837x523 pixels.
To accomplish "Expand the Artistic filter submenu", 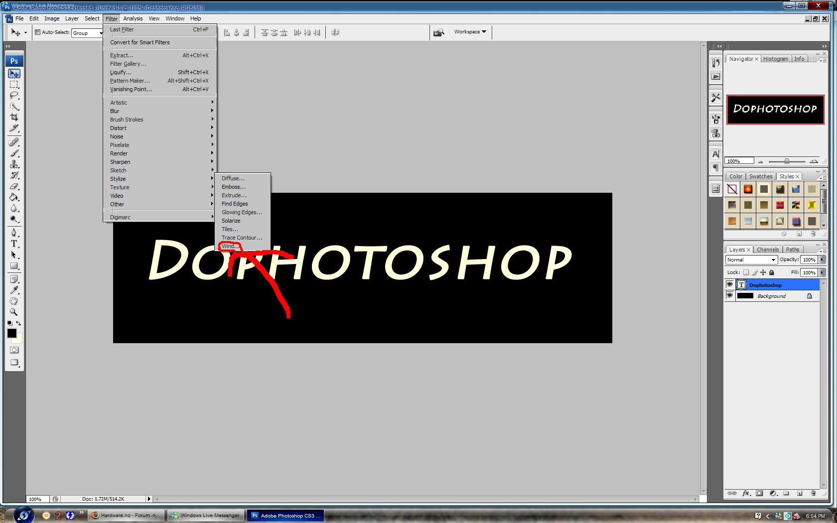I will [160, 103].
